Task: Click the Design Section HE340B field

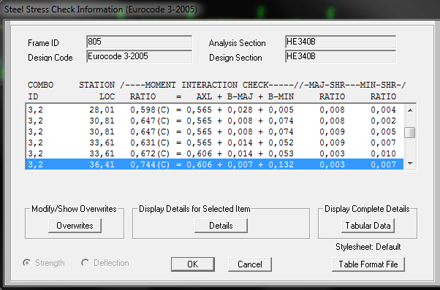Action: tap(341, 56)
